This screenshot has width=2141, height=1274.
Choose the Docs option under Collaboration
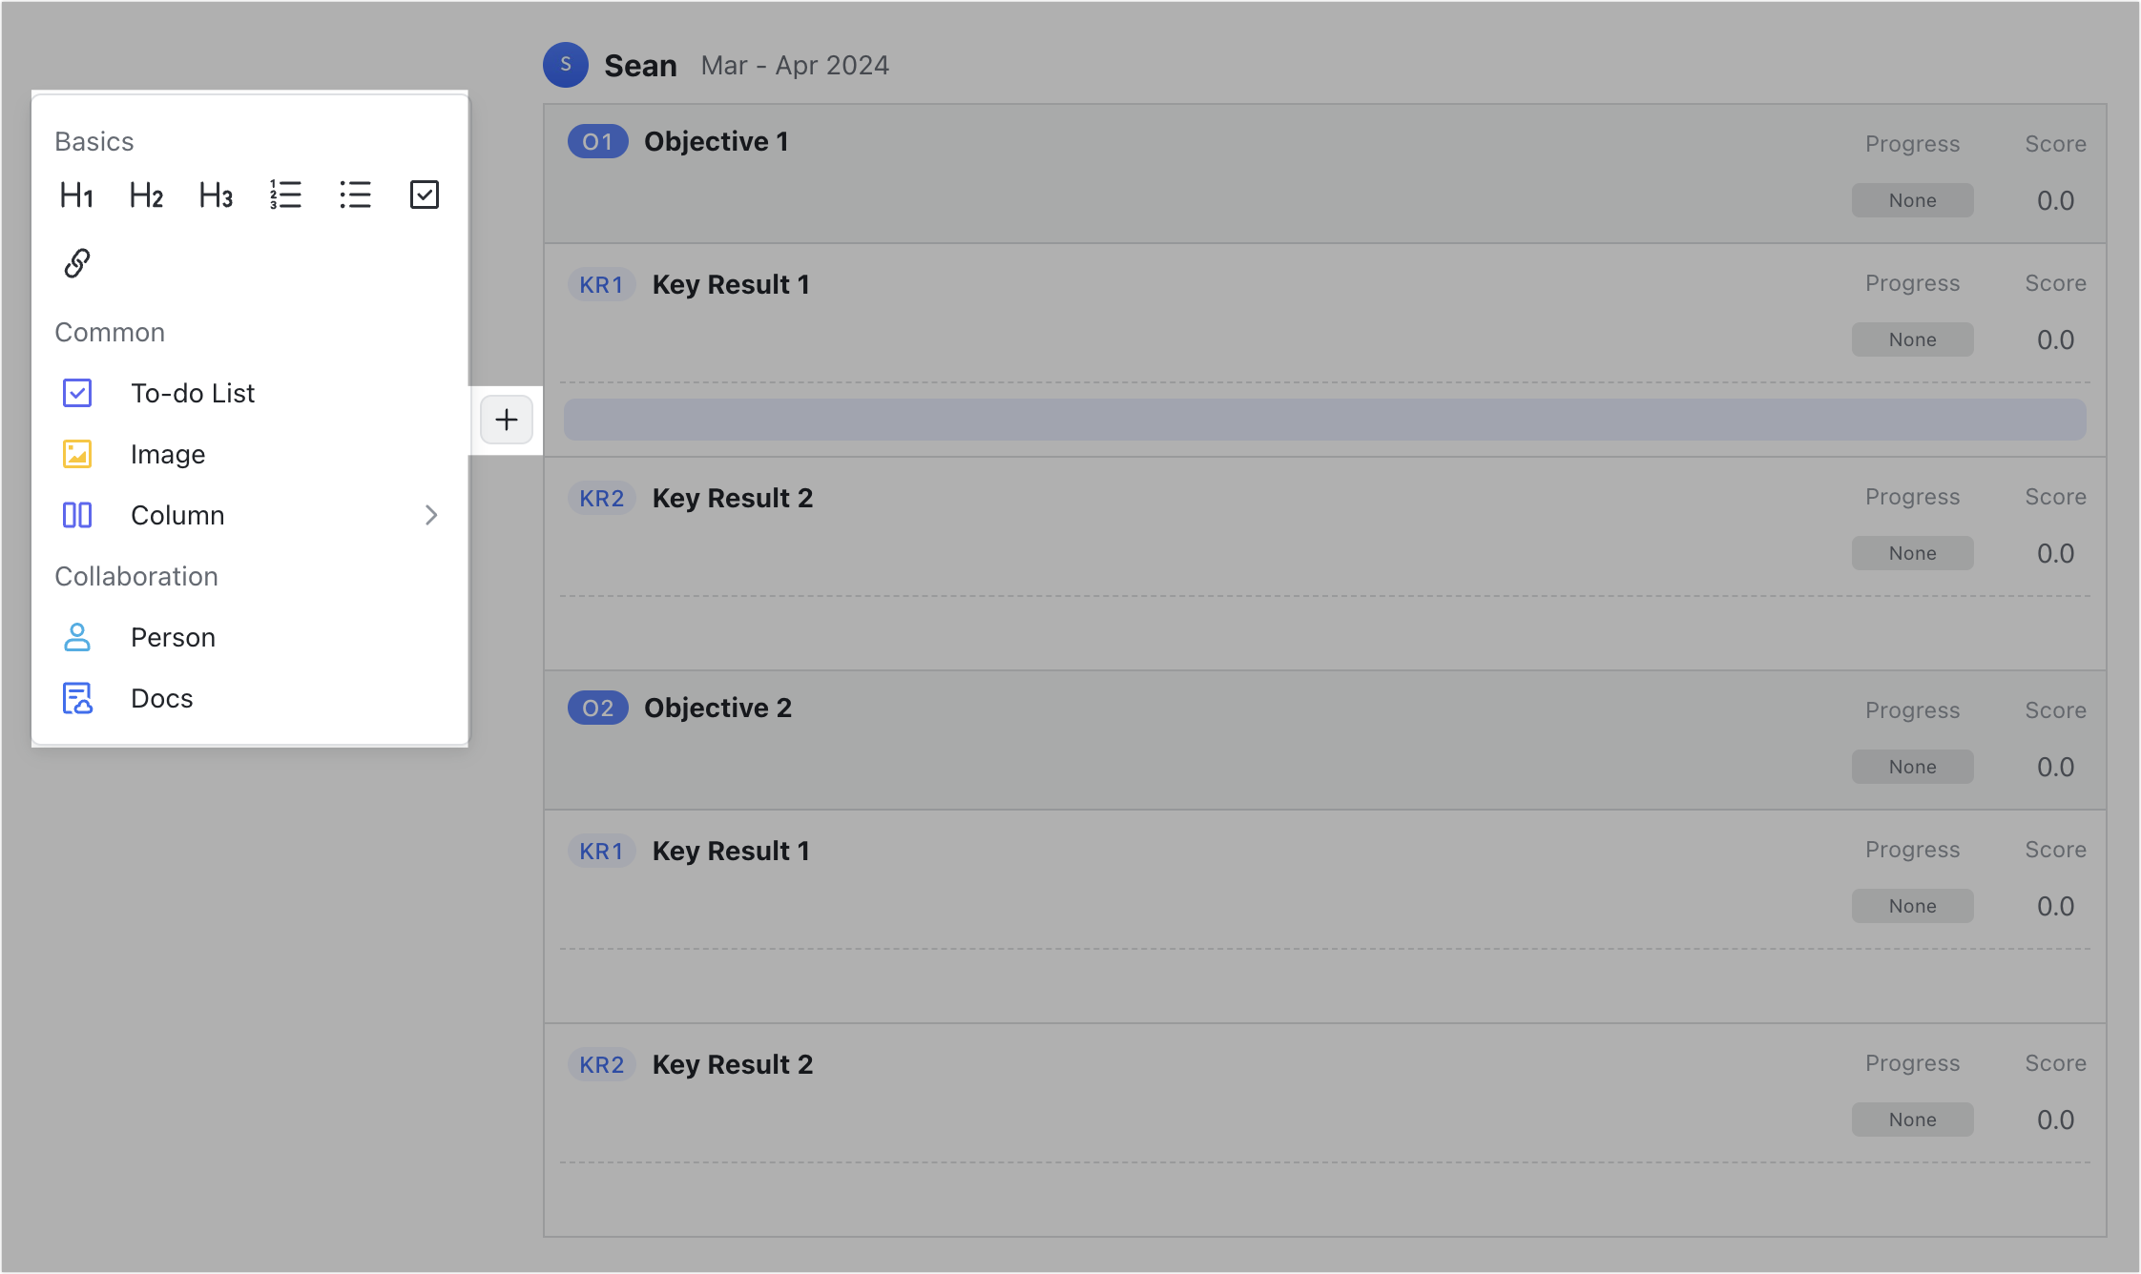click(161, 698)
